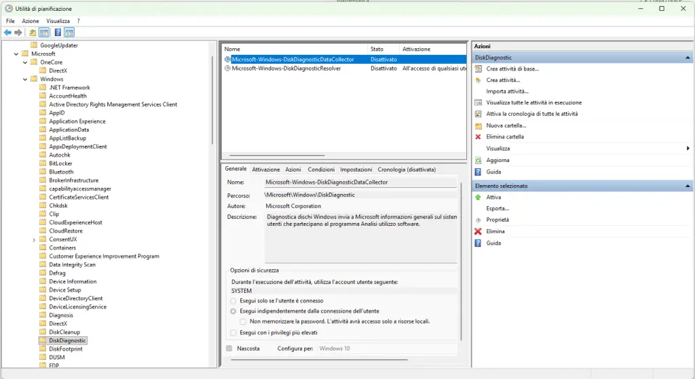The height and width of the screenshot is (379, 695).
Task: Toggle the Nascosta checkbox
Action: tap(229, 348)
